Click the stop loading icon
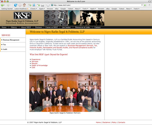 [x=20, y=5]
